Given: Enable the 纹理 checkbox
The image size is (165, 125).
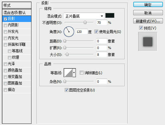Looking at the screenshot, I should [9, 58].
